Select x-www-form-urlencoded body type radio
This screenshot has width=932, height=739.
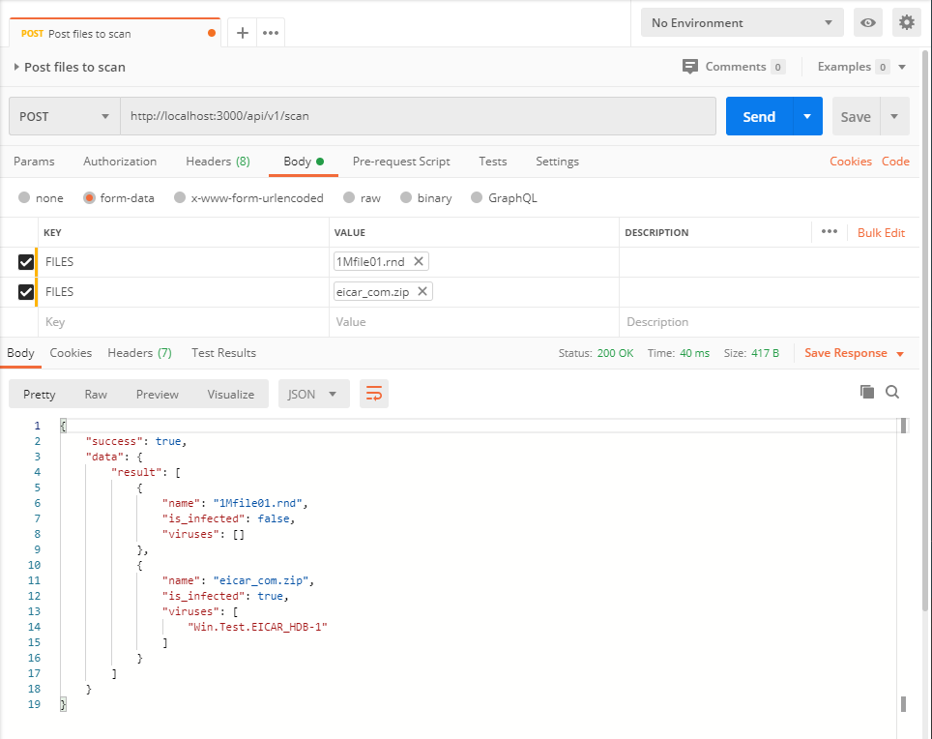coord(180,197)
